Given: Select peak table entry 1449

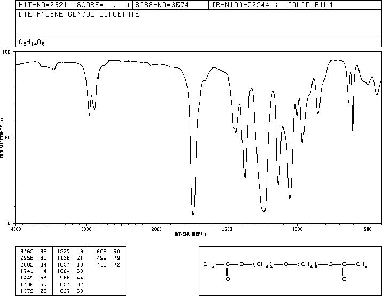Looking at the screenshot, I should click(27, 278).
